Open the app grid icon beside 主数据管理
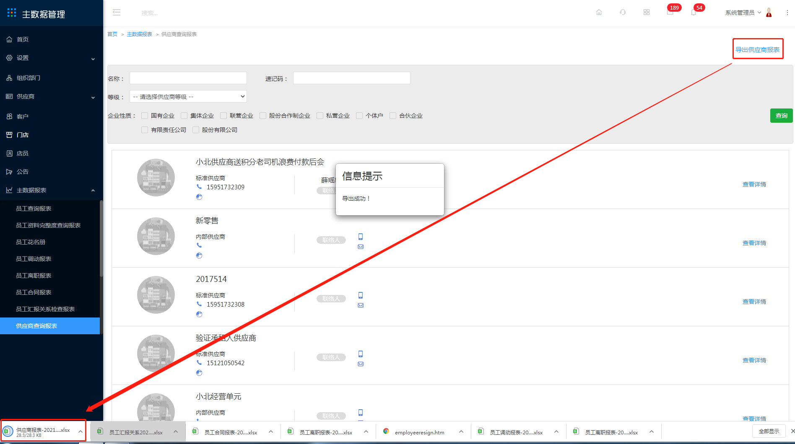 (12, 13)
